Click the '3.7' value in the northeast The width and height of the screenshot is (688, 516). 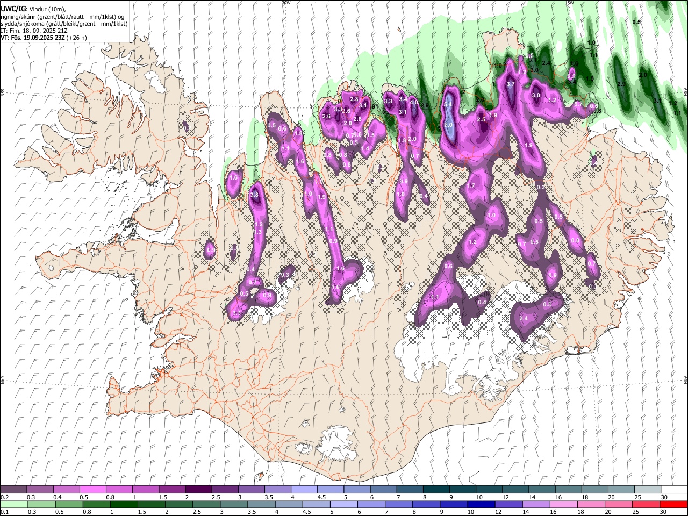(511, 84)
